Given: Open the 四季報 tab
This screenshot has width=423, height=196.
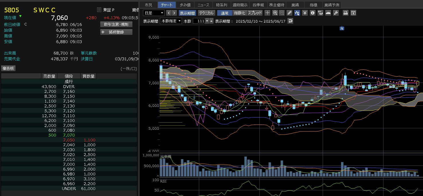Looking at the screenshot, I should [x=258, y=5].
